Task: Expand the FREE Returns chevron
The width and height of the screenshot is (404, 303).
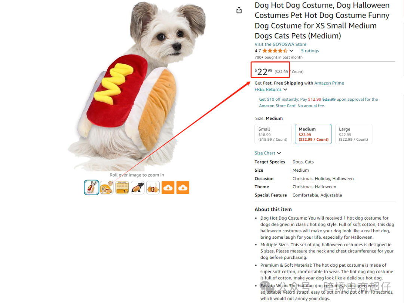Action: [x=285, y=89]
